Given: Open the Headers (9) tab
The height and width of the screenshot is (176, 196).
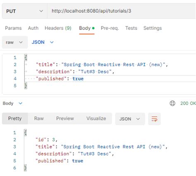Looking at the screenshot, I should [58, 28].
